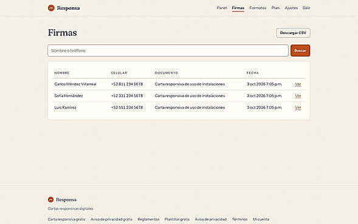This screenshot has width=358, height=224.
Task: Click Carta responsiva gratis footer link
Action: [66, 219]
